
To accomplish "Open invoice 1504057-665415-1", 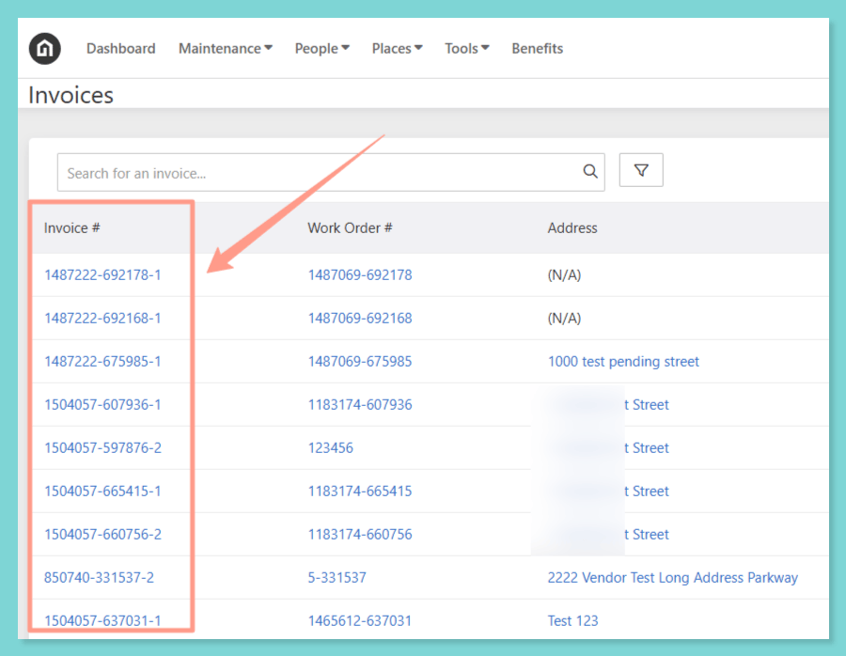I will [102, 491].
